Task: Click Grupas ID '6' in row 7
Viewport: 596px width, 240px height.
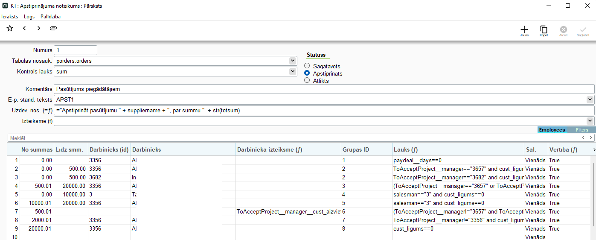Action: click(x=366, y=212)
